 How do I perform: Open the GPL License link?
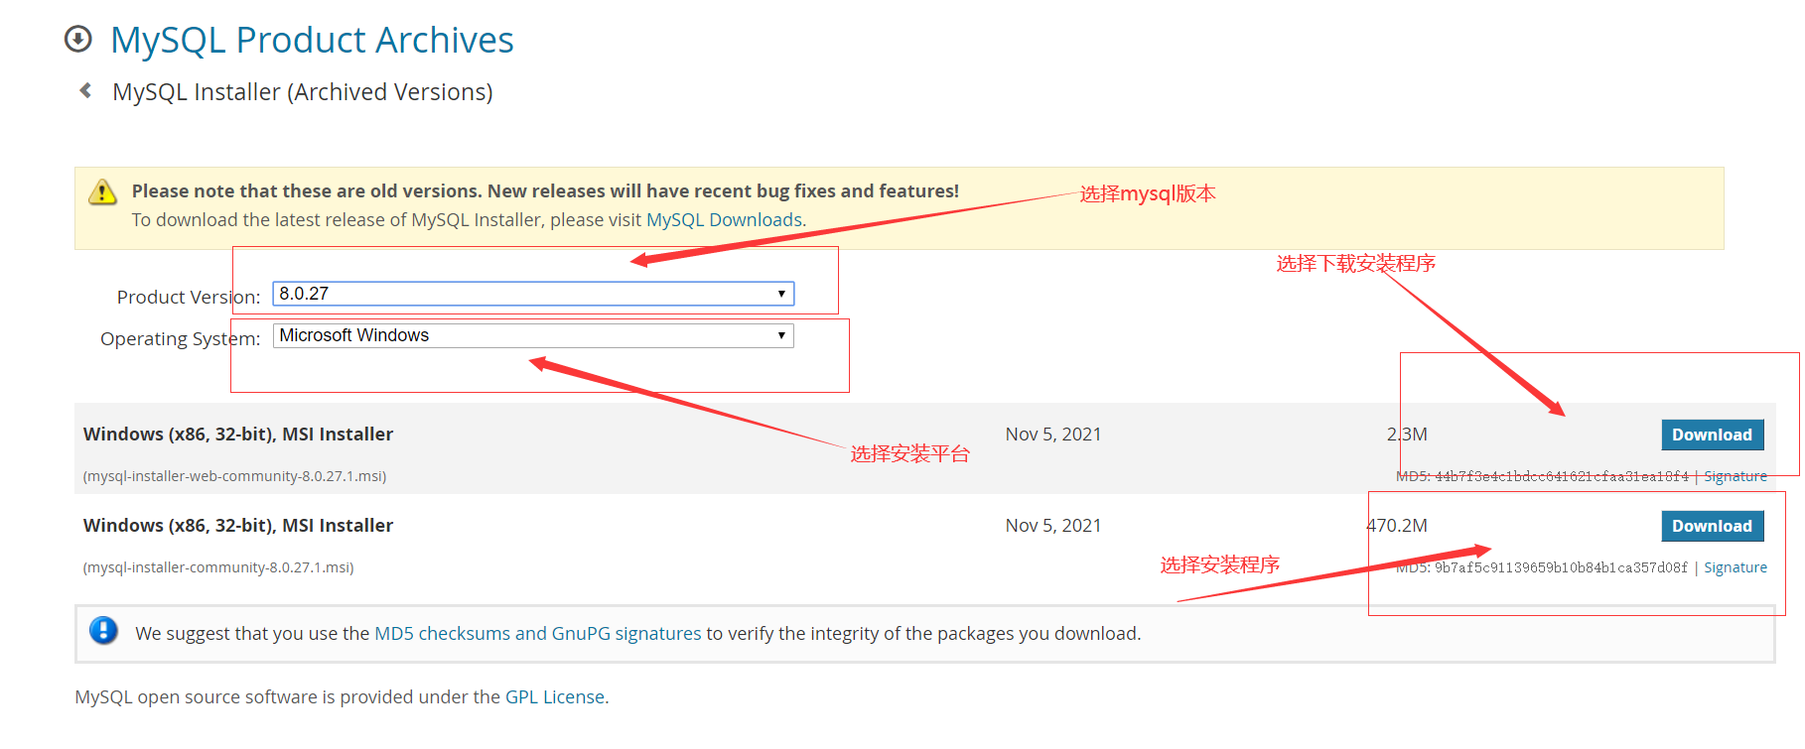click(x=555, y=697)
